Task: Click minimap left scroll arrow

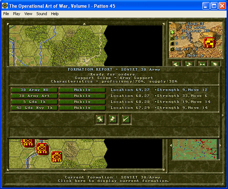Action: [171, 145]
